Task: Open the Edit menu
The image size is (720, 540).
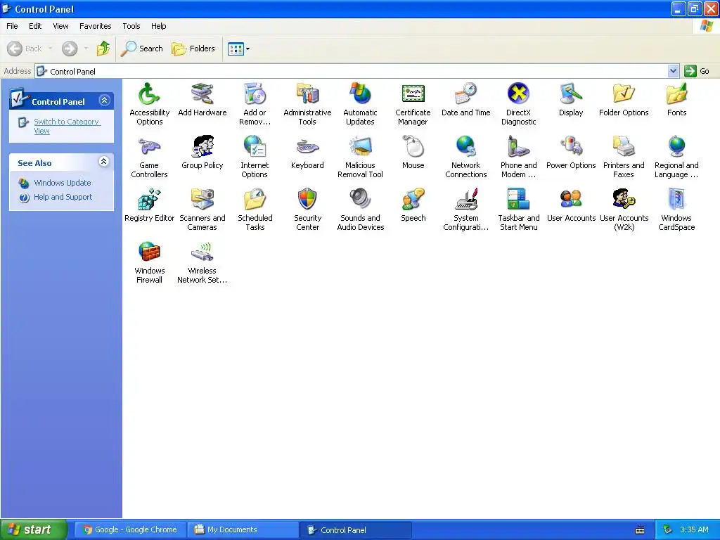Action: (35, 26)
